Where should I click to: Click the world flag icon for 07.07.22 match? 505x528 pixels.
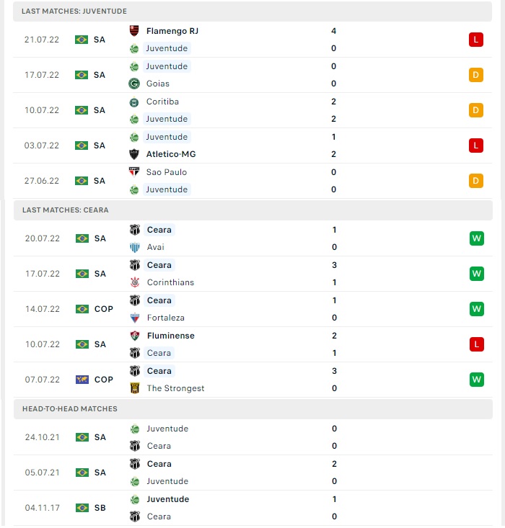pos(82,380)
